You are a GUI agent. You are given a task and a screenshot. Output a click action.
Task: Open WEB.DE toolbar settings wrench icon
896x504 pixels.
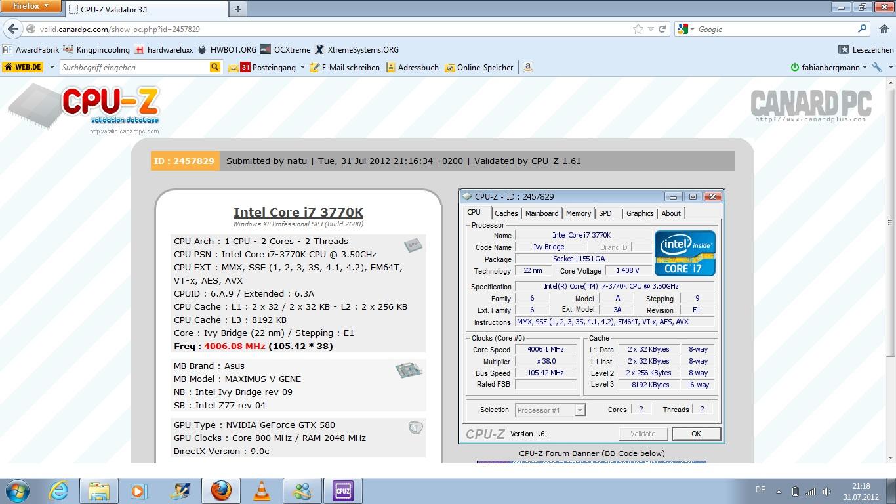pyautogui.click(x=877, y=67)
